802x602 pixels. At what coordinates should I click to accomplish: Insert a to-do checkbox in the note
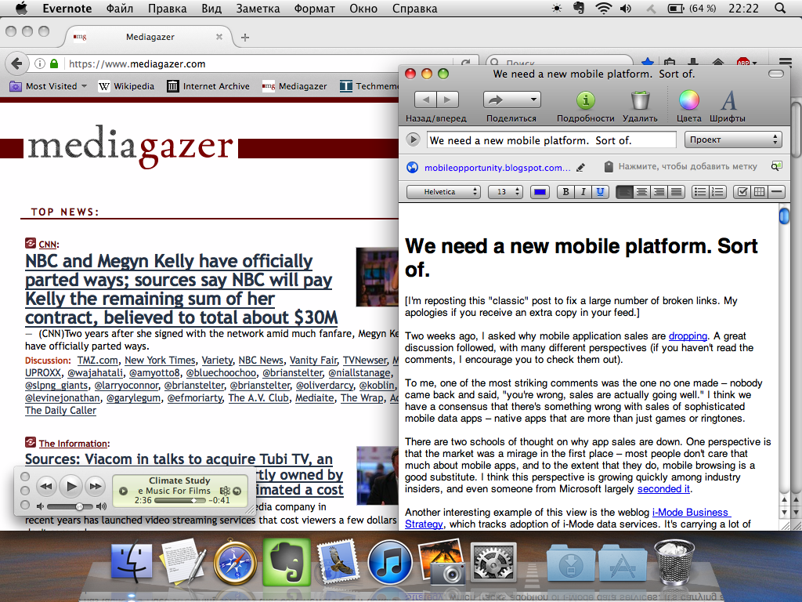click(x=742, y=192)
